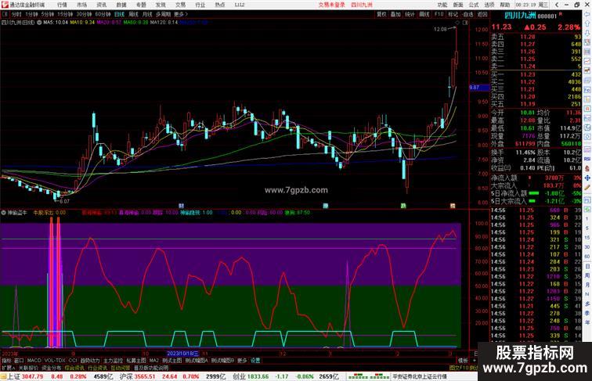Viewport: 592px width, 381px height.
Task: Select the 主力监控 indicator tab
Action: [x=114, y=361]
